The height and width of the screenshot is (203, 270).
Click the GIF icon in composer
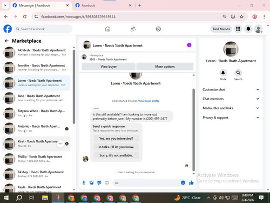tap(107, 183)
